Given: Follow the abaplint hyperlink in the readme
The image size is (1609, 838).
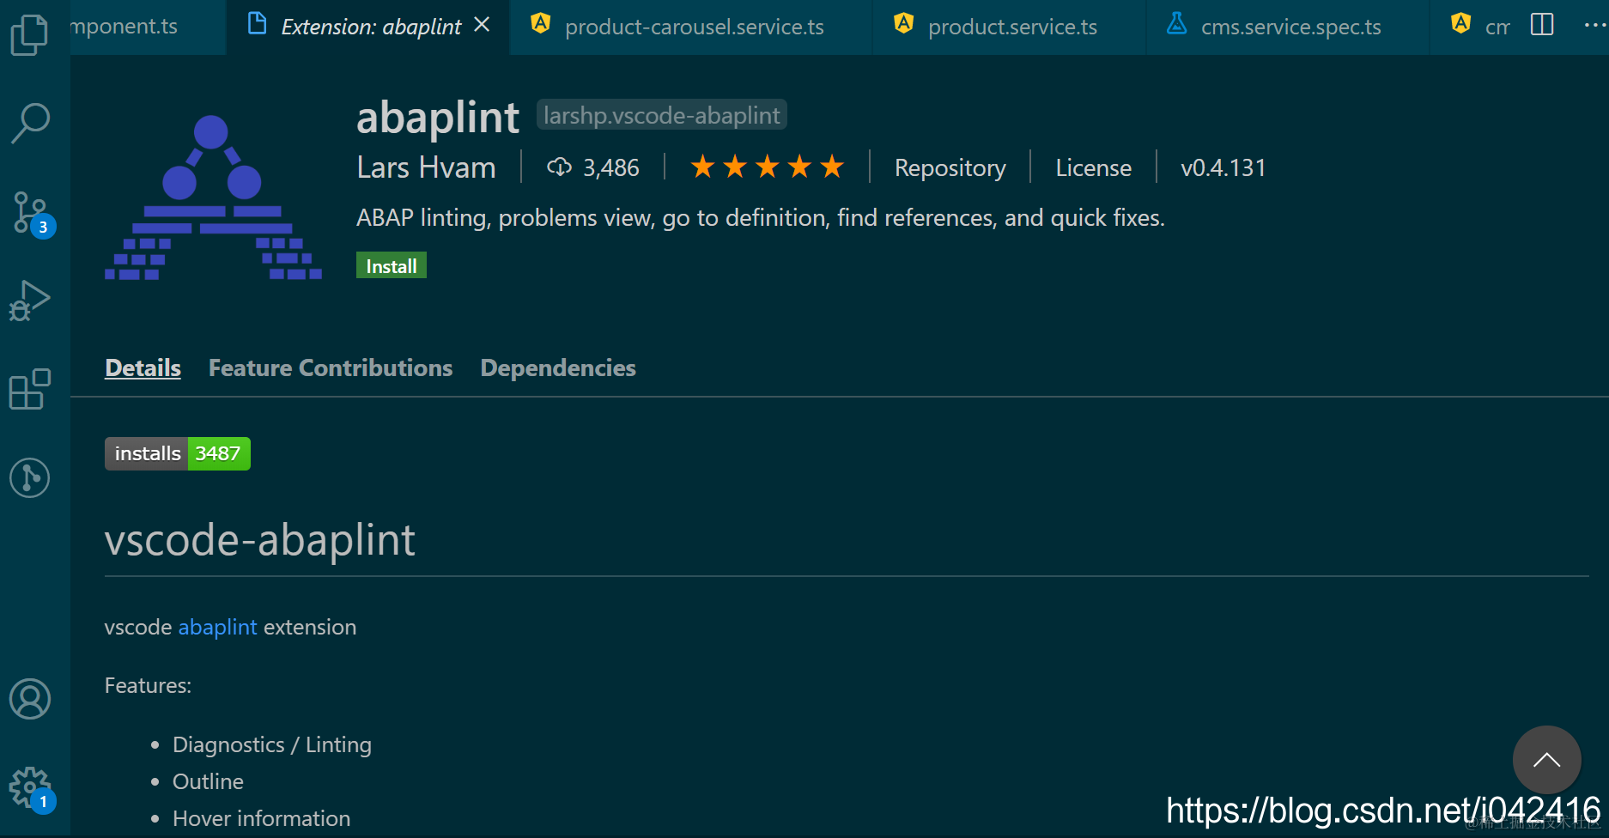Looking at the screenshot, I should click(x=217, y=627).
